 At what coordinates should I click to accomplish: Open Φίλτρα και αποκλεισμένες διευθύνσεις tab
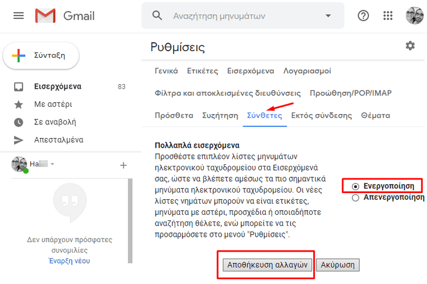(x=227, y=93)
